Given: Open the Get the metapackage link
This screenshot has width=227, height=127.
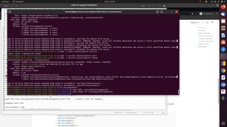Looking at the screenshot, I should pos(204,33).
